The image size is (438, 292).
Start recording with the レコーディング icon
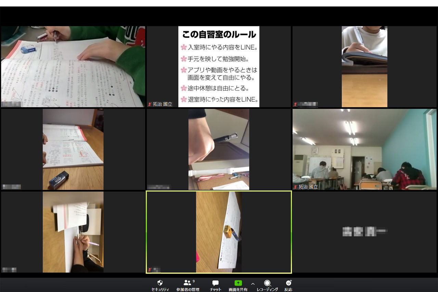click(267, 283)
